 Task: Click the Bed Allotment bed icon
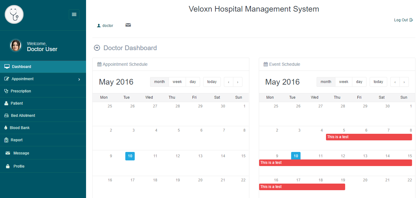6,116
